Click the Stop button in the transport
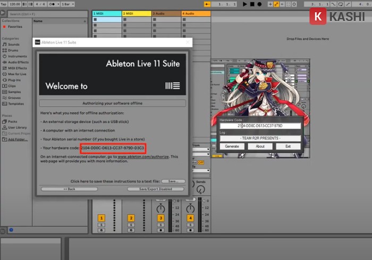Viewport: 372px width, 260px height. 252,4
